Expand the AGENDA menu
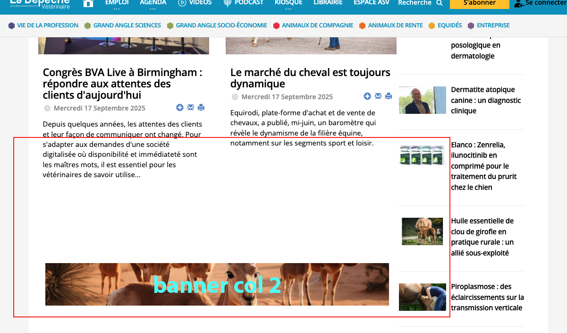This screenshot has height=333, width=567. [x=153, y=4]
